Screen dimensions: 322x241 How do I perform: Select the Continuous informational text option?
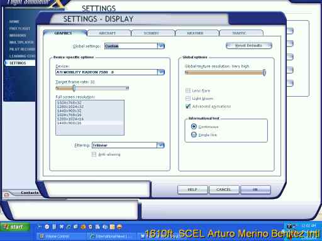(x=194, y=127)
